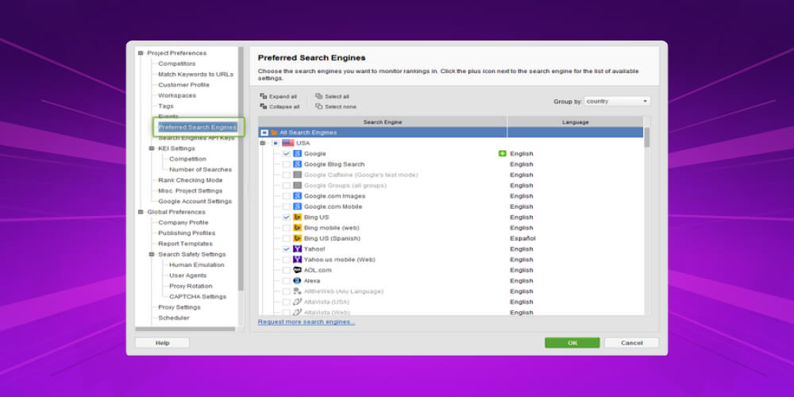Check the Google.com Images checkbox

click(287, 196)
